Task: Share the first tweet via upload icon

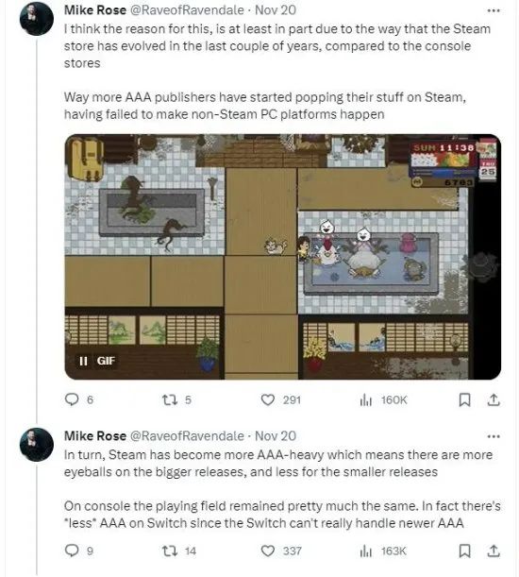Action: pos(494,399)
